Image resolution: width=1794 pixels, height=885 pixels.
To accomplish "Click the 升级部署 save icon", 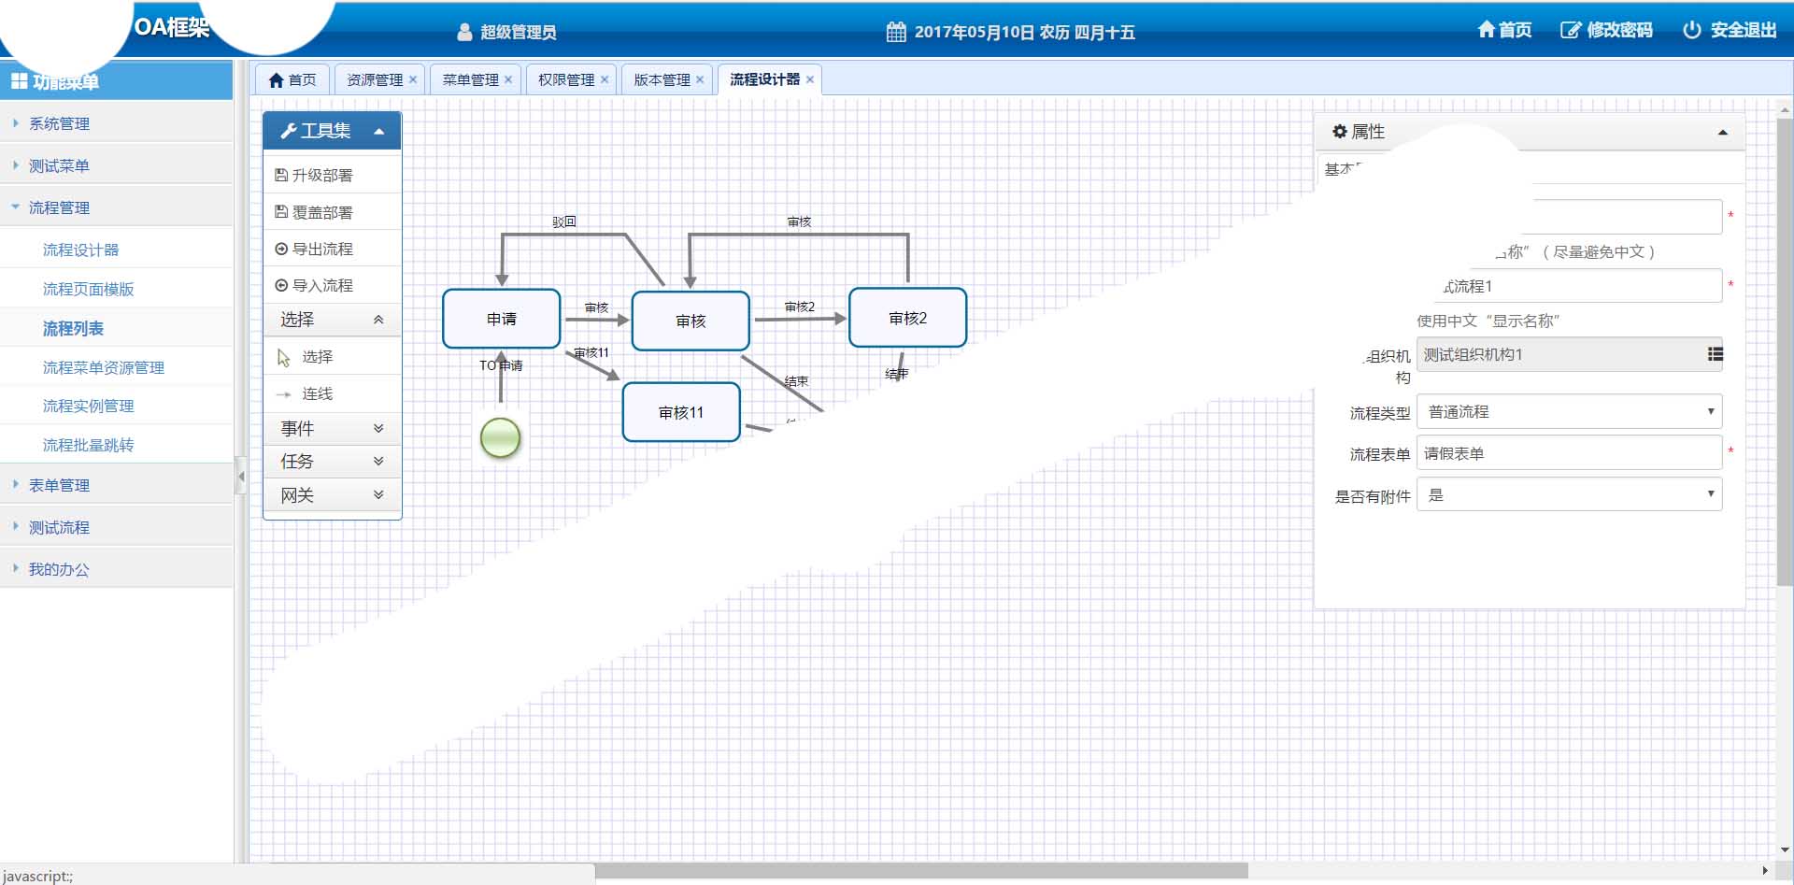I will point(281,175).
